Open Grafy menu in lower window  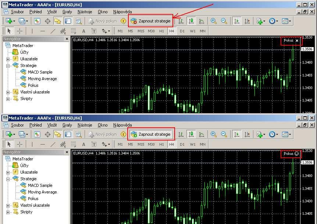(x=67, y=125)
